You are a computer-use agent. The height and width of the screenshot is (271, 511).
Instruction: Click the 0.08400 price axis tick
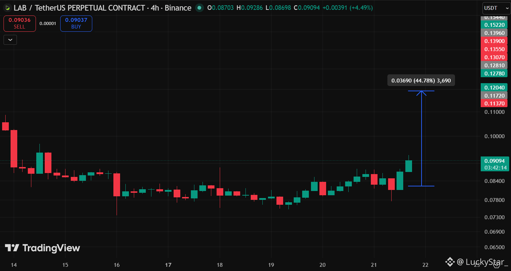[494, 181]
